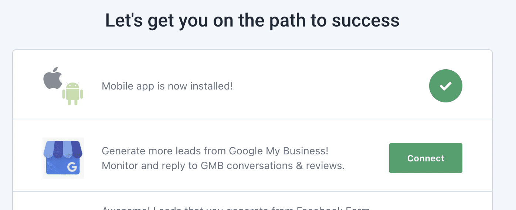Select the mobile app installed row
This screenshot has width=516, height=210.
[252, 85]
